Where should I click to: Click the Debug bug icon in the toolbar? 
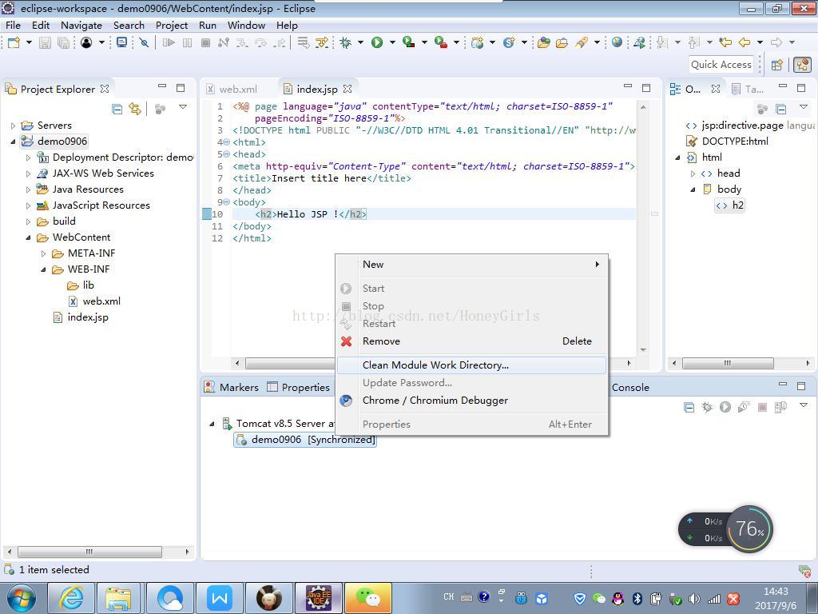coord(346,42)
